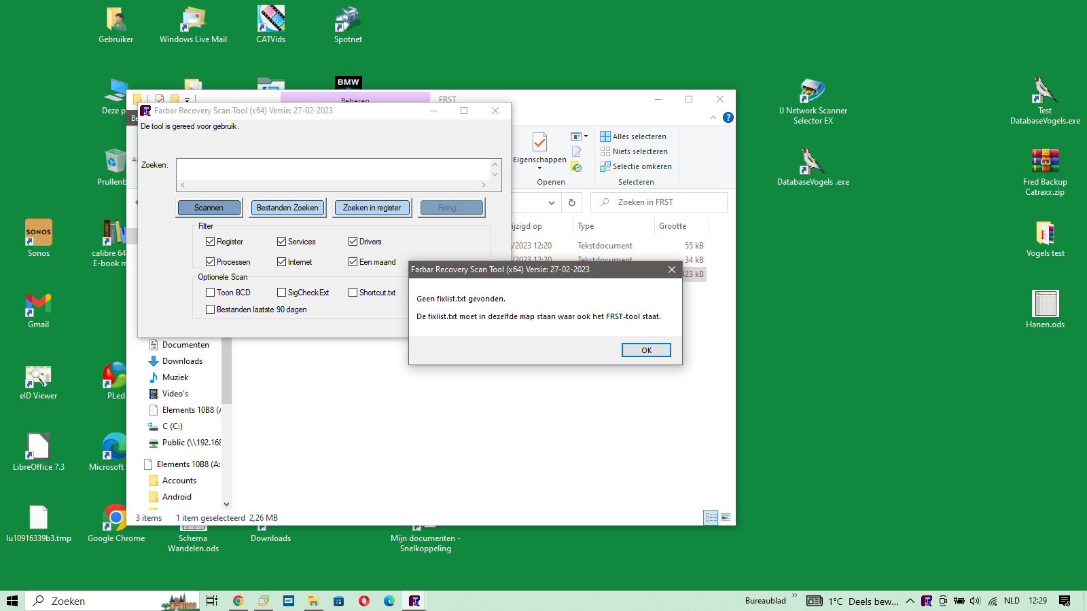Open File Explorer from the taskbar
The width and height of the screenshot is (1087, 611).
pyautogui.click(x=313, y=601)
